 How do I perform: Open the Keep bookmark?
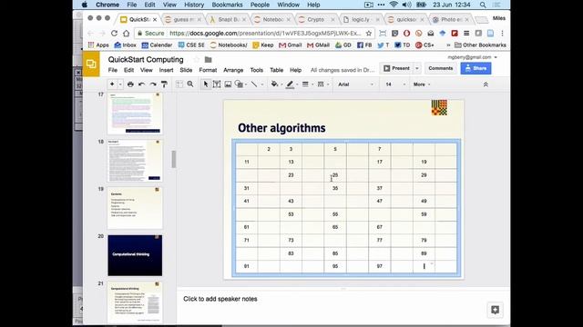click(x=263, y=45)
